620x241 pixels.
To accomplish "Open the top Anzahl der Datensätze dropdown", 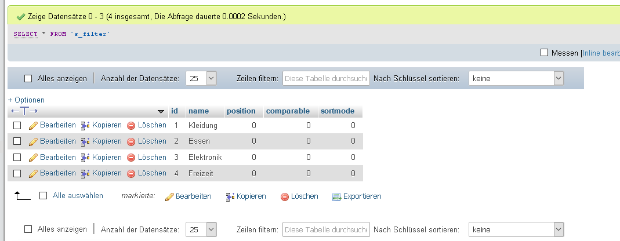I will (x=202, y=78).
